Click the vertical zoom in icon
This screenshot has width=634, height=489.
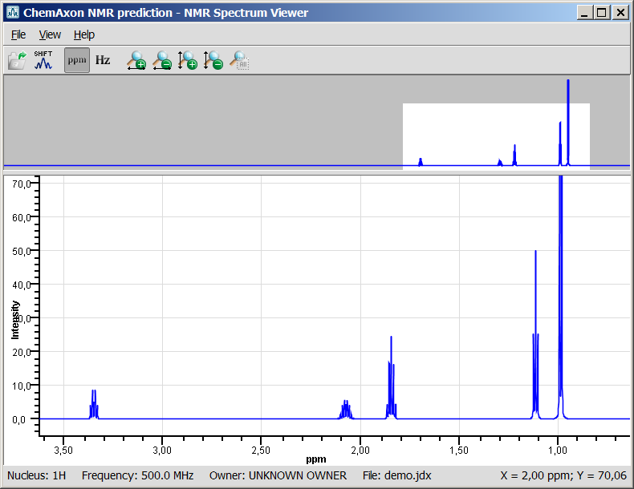(x=188, y=60)
